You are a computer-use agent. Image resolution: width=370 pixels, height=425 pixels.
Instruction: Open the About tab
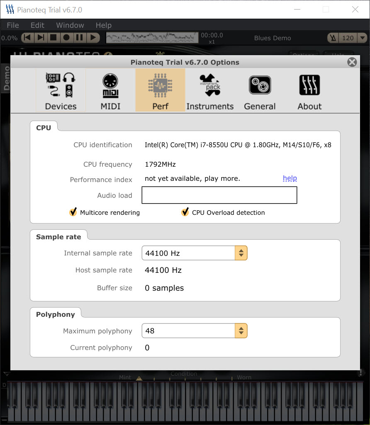(309, 90)
